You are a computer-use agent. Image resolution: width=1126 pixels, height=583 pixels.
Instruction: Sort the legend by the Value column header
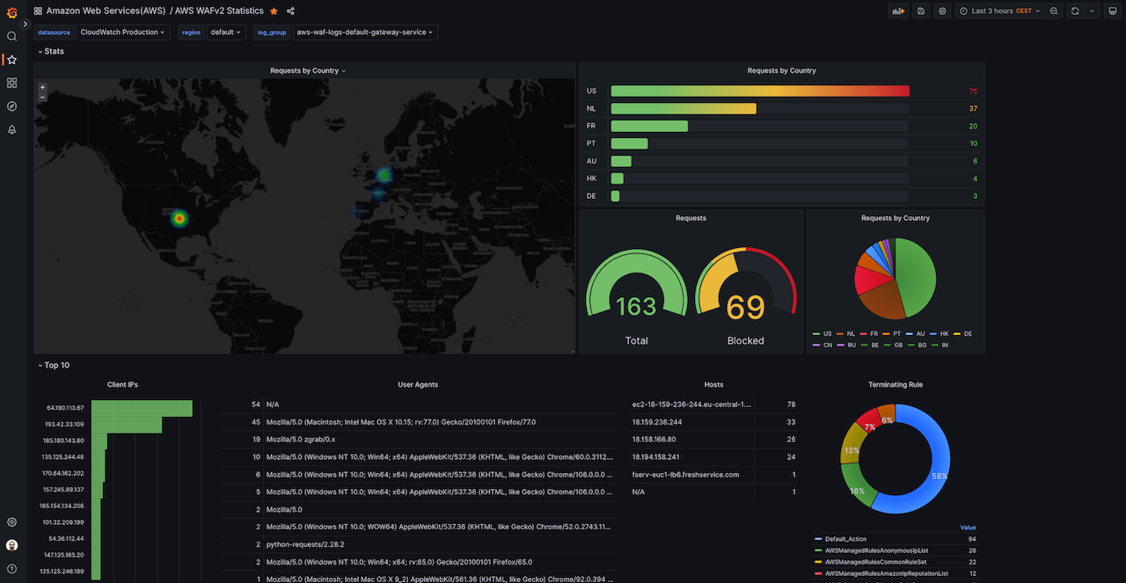(968, 528)
